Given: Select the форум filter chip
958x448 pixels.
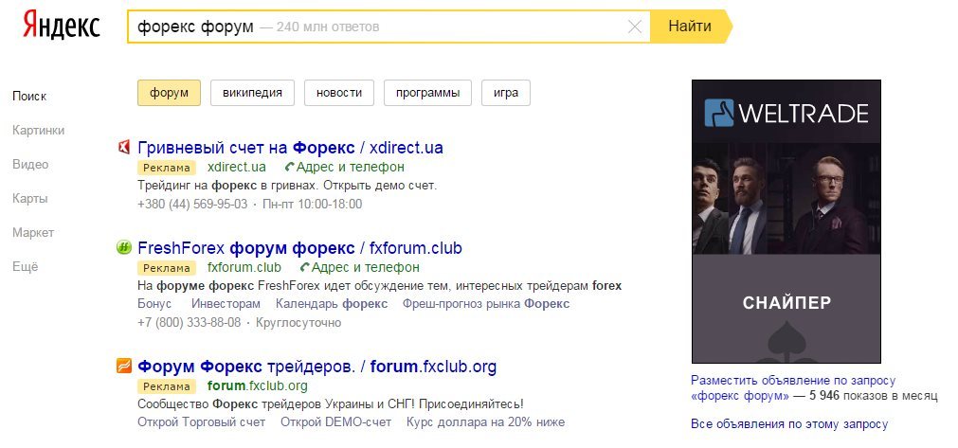Looking at the screenshot, I should pyautogui.click(x=169, y=93).
